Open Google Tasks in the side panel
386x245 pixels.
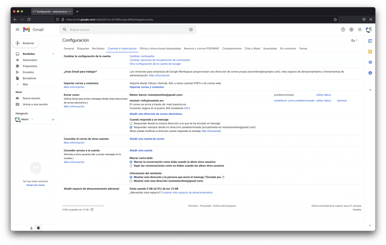[370, 62]
